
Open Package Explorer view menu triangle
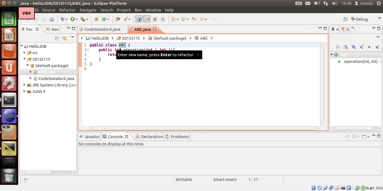click(x=73, y=37)
